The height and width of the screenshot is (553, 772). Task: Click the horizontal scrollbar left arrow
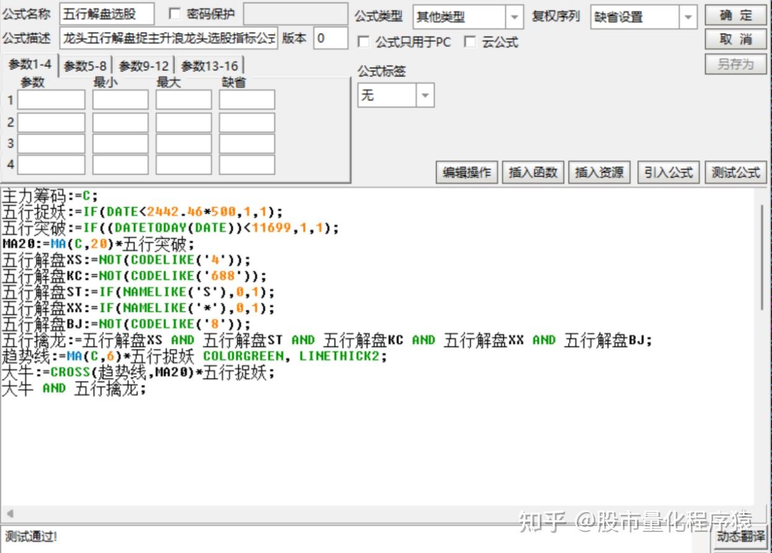[x=9, y=513]
